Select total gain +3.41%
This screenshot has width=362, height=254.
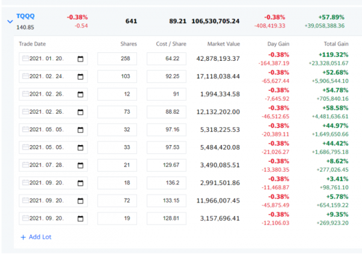(x=337, y=179)
